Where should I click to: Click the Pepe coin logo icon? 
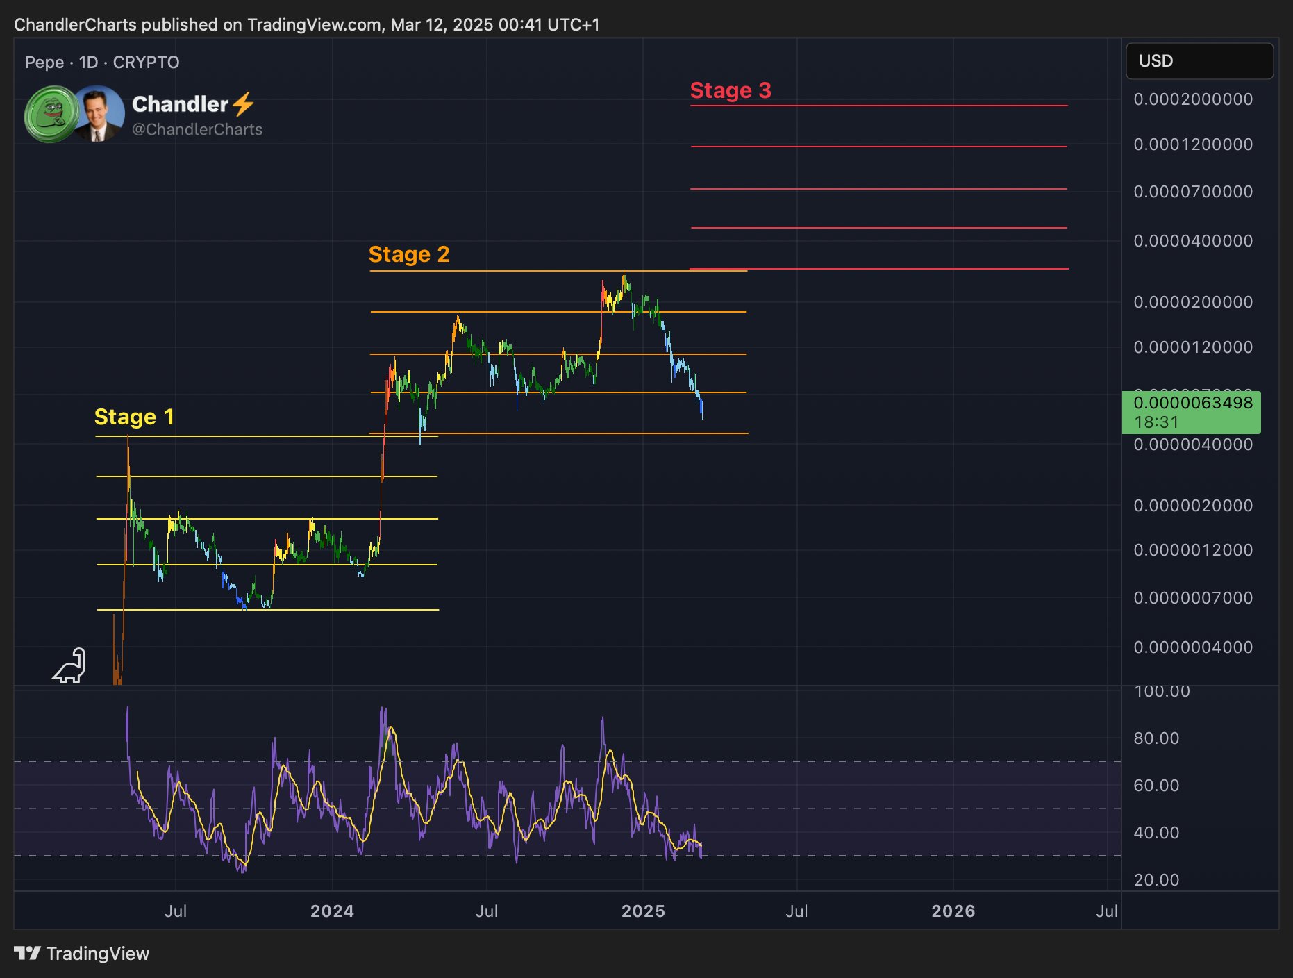click(51, 114)
